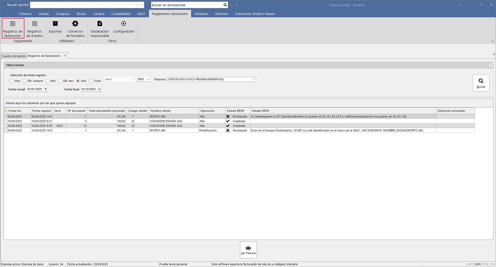Select the Todo radio option
The width and height of the screenshot is (496, 267).
91,81
